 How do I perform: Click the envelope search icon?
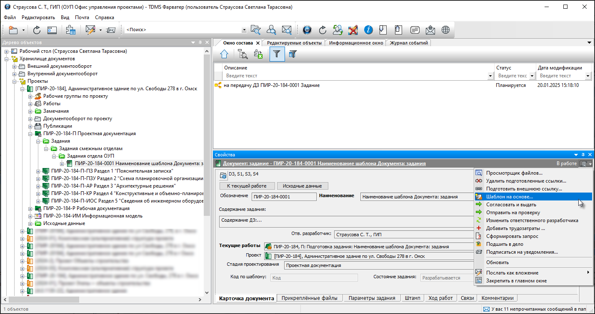click(x=287, y=30)
